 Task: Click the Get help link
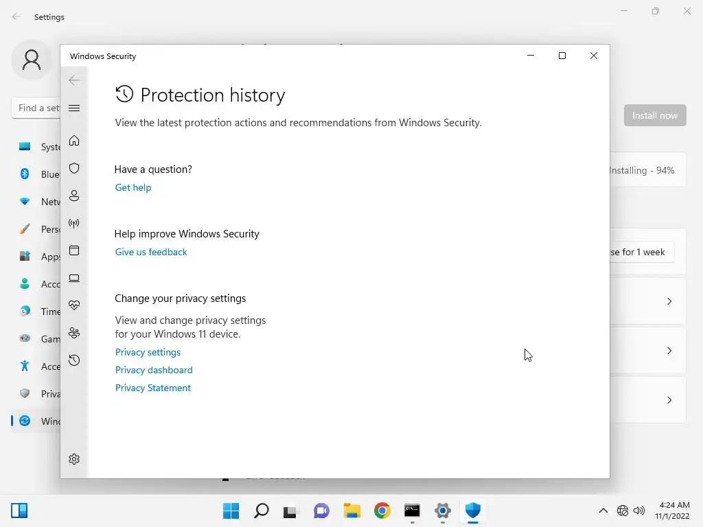click(x=133, y=187)
